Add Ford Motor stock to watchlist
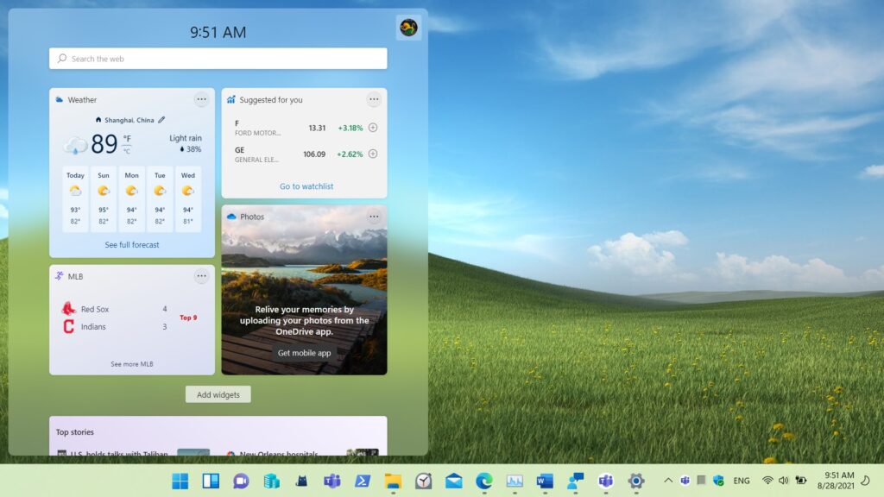This screenshot has height=497, width=884. coord(373,128)
